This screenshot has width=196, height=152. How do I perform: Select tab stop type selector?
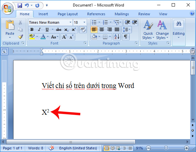click(x=5, y=51)
